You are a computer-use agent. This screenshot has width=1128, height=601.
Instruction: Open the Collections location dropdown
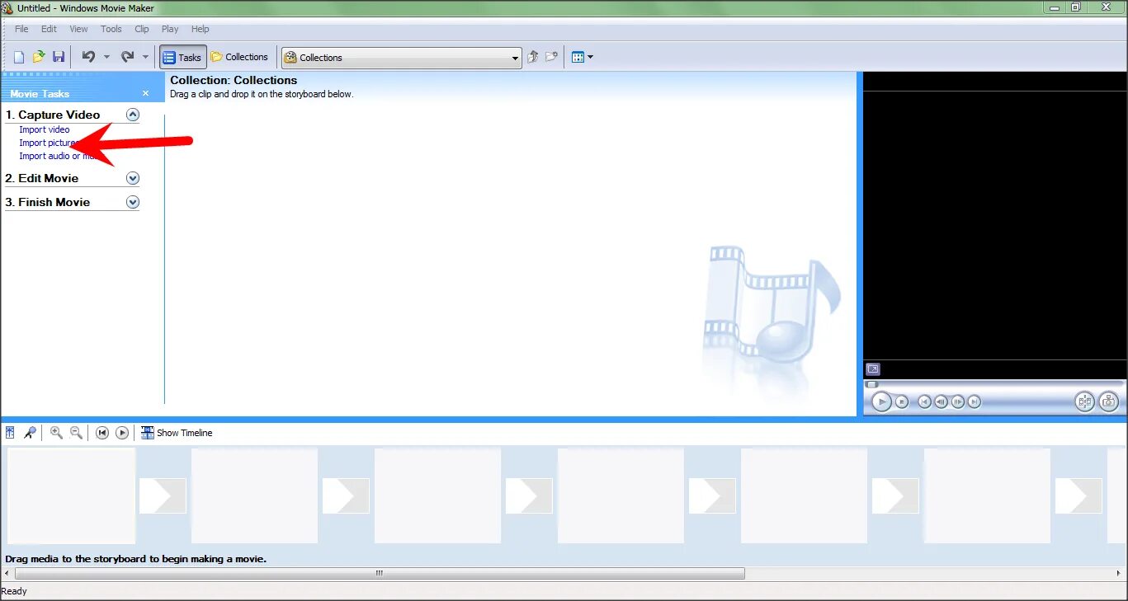click(514, 57)
